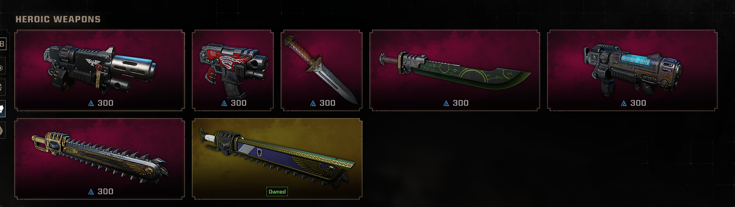Open the hexagon category in left sidebar
The image size is (735, 207).
[2, 67]
